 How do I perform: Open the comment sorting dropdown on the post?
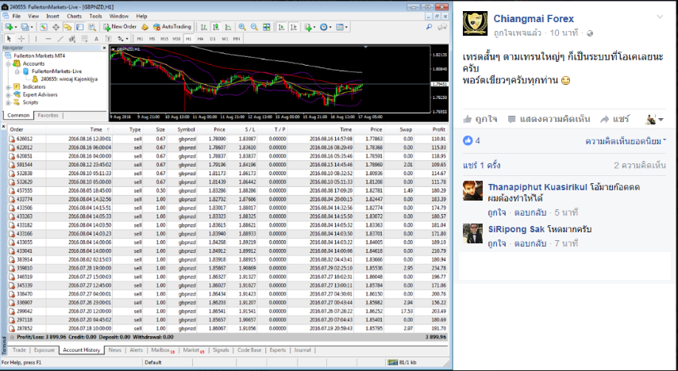pyautogui.click(x=626, y=141)
